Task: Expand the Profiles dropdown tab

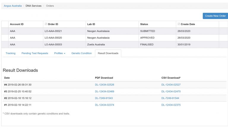Action: [x=60, y=53]
